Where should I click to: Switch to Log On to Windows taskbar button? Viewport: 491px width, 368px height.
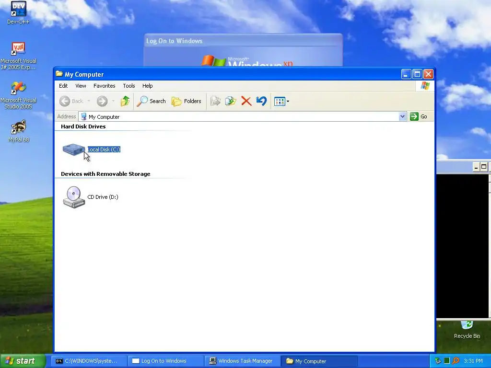click(166, 361)
